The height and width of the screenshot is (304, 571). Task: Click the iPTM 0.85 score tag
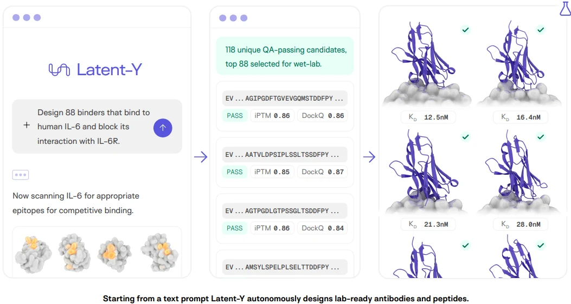272,172
